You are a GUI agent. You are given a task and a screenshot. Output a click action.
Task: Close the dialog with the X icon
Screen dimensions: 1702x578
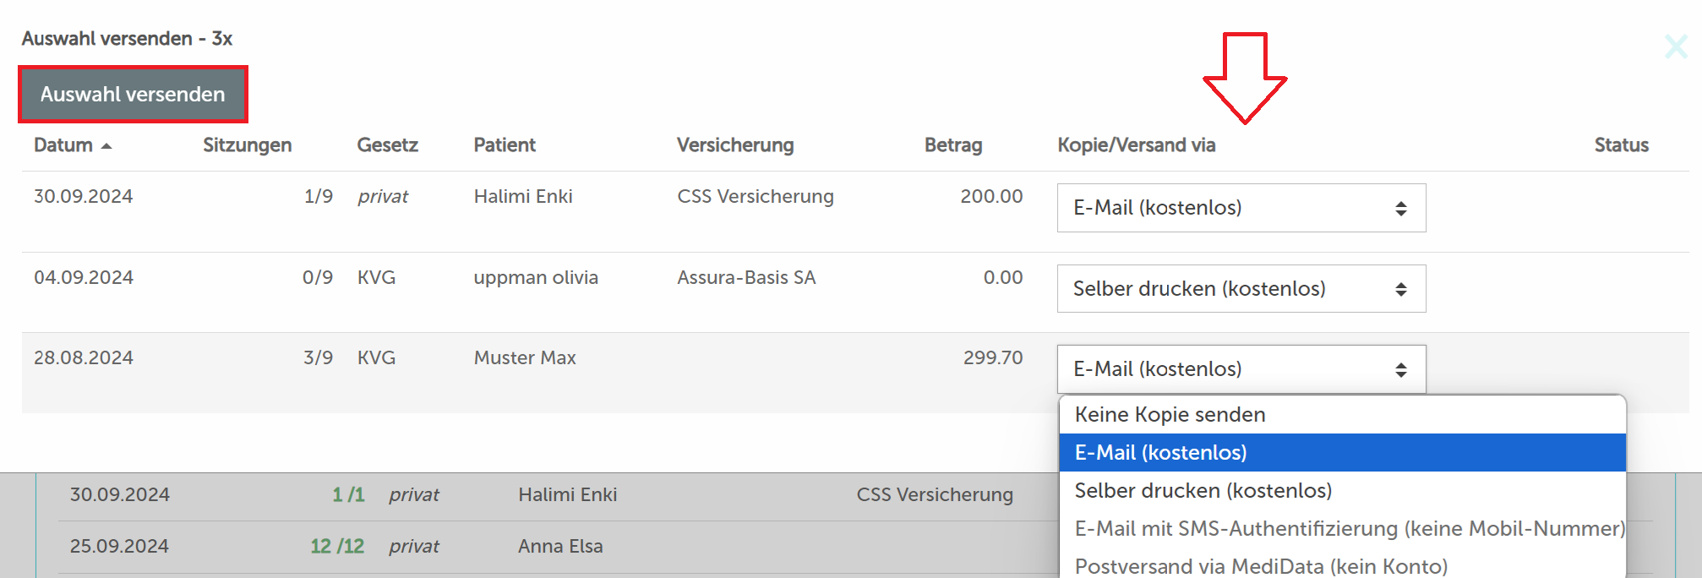tap(1676, 46)
